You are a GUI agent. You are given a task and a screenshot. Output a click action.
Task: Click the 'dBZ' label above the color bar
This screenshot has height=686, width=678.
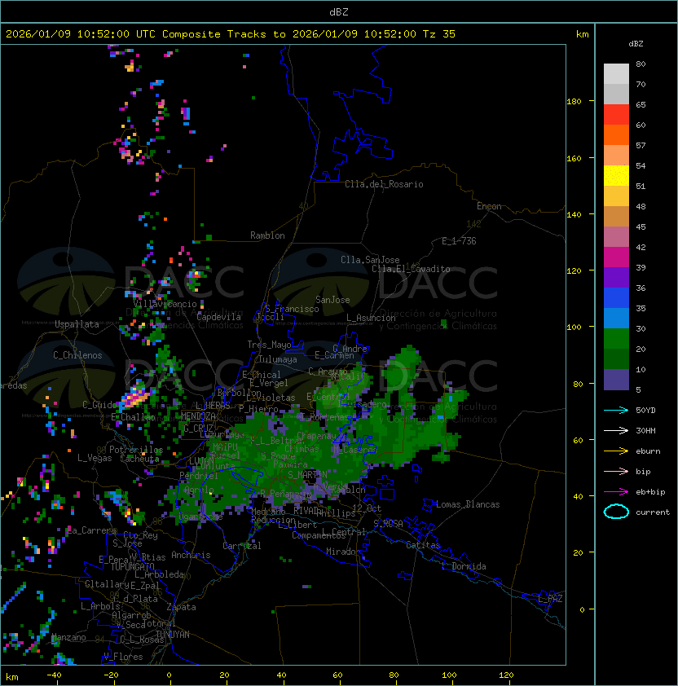click(x=636, y=44)
